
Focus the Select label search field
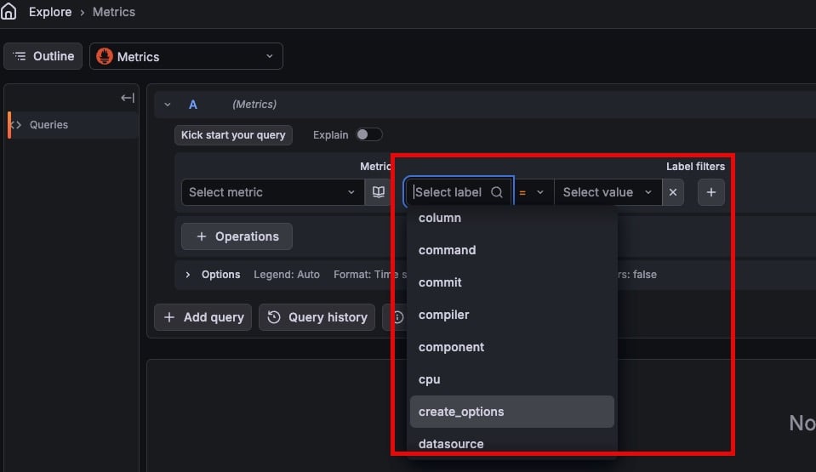pyautogui.click(x=459, y=192)
